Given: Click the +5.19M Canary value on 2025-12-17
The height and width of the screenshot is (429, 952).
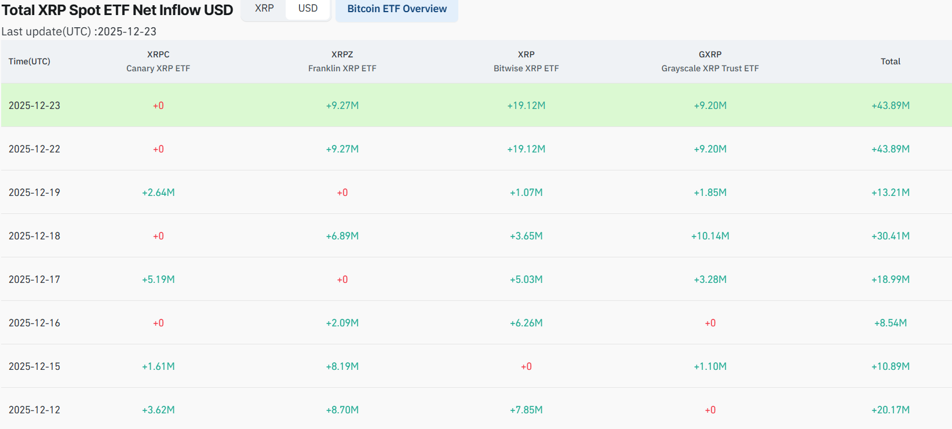Looking at the screenshot, I should (158, 279).
